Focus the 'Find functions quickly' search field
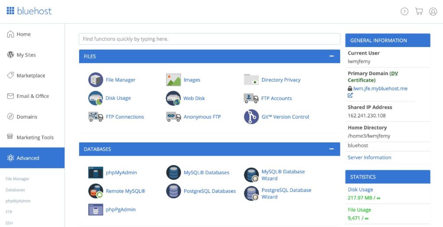 (209, 39)
